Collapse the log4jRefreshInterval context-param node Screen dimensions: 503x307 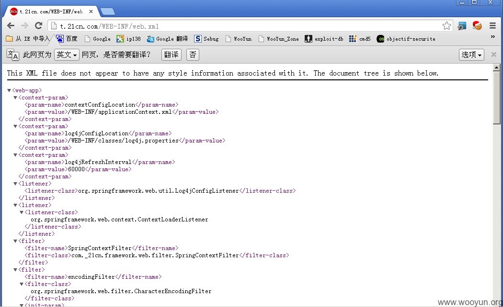[15, 155]
